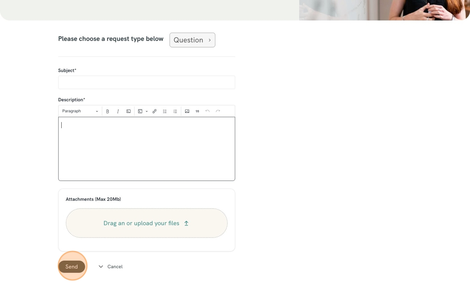Screen dimensions: 470x285
Task: Insert a code block in description
Action: tap(140, 111)
